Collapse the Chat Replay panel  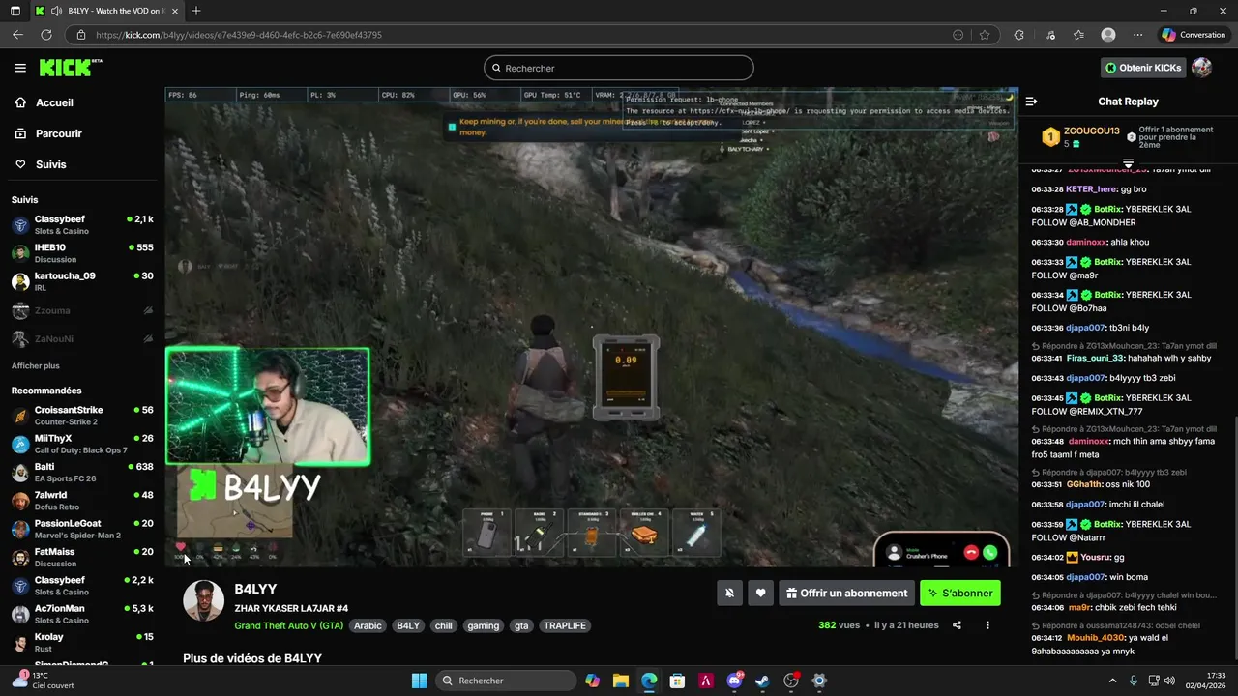pyautogui.click(x=1031, y=101)
